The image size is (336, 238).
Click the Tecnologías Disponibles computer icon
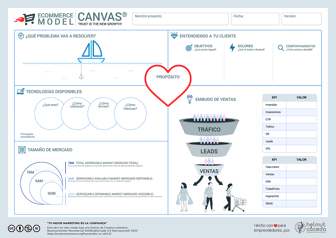click(20, 92)
